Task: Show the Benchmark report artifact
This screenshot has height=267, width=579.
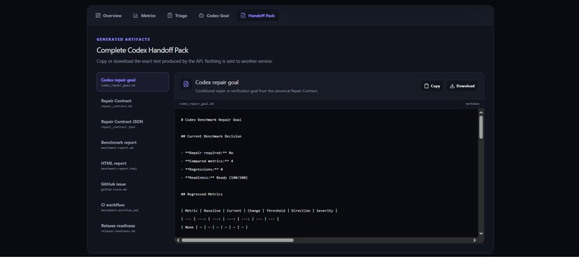Action: pyautogui.click(x=133, y=144)
